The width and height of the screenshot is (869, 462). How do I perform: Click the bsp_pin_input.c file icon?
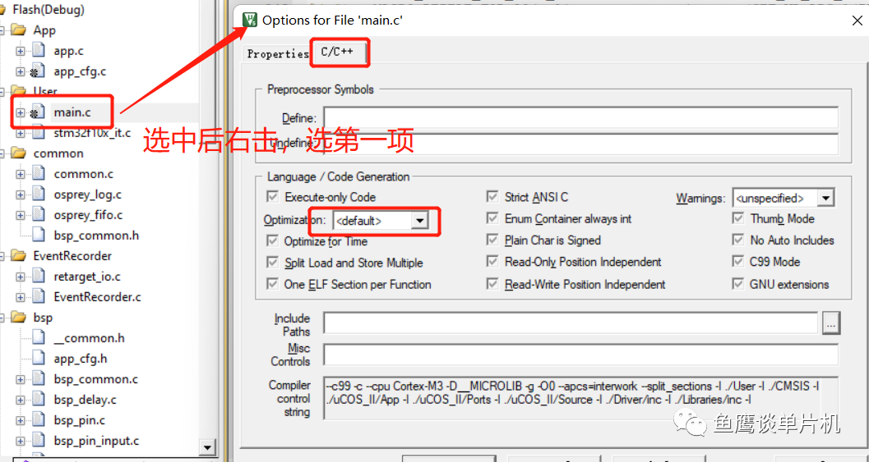click(38, 441)
